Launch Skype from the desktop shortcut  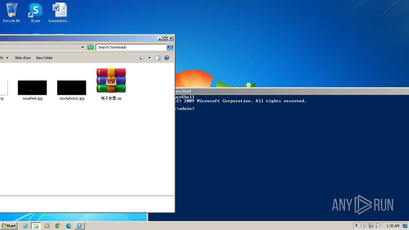click(x=35, y=13)
